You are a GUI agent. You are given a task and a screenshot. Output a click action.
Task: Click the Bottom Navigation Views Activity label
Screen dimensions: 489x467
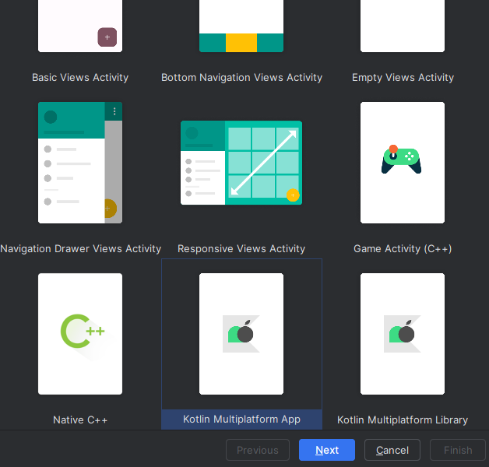coord(241,77)
